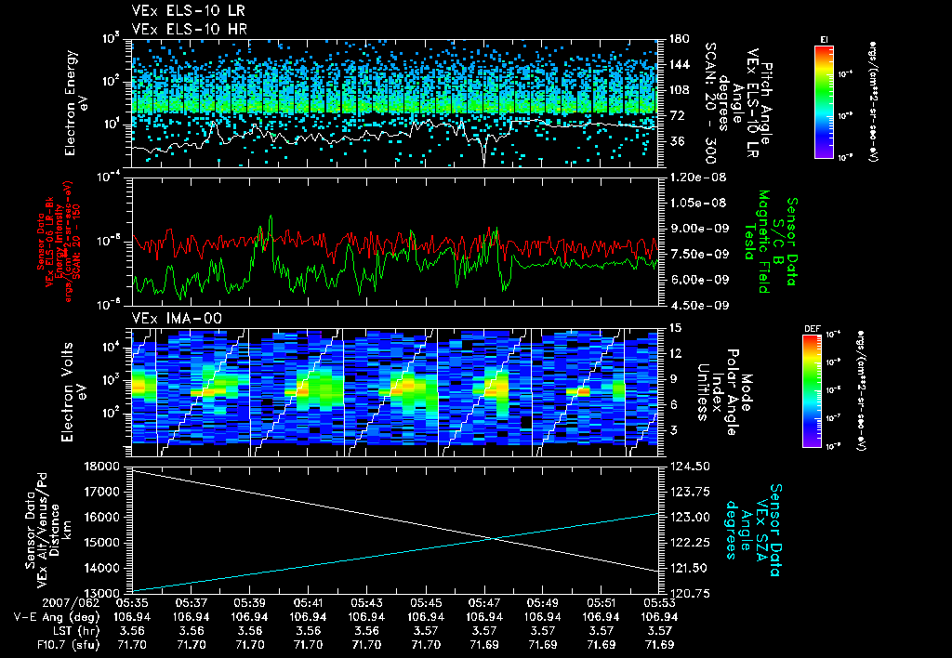Click the F10.7 value 71.69 under 05:53
The image size is (952, 658).
coord(659,645)
